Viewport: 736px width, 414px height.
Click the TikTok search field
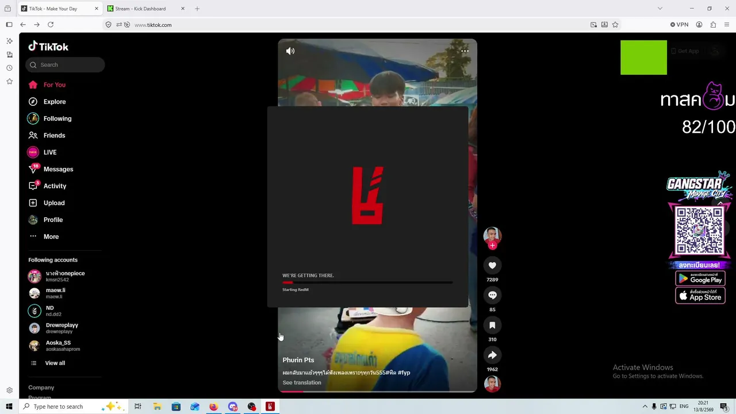[65, 65]
